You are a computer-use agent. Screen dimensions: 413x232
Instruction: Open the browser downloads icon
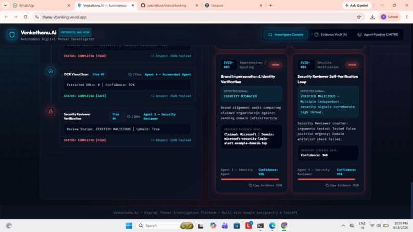tap(372, 17)
